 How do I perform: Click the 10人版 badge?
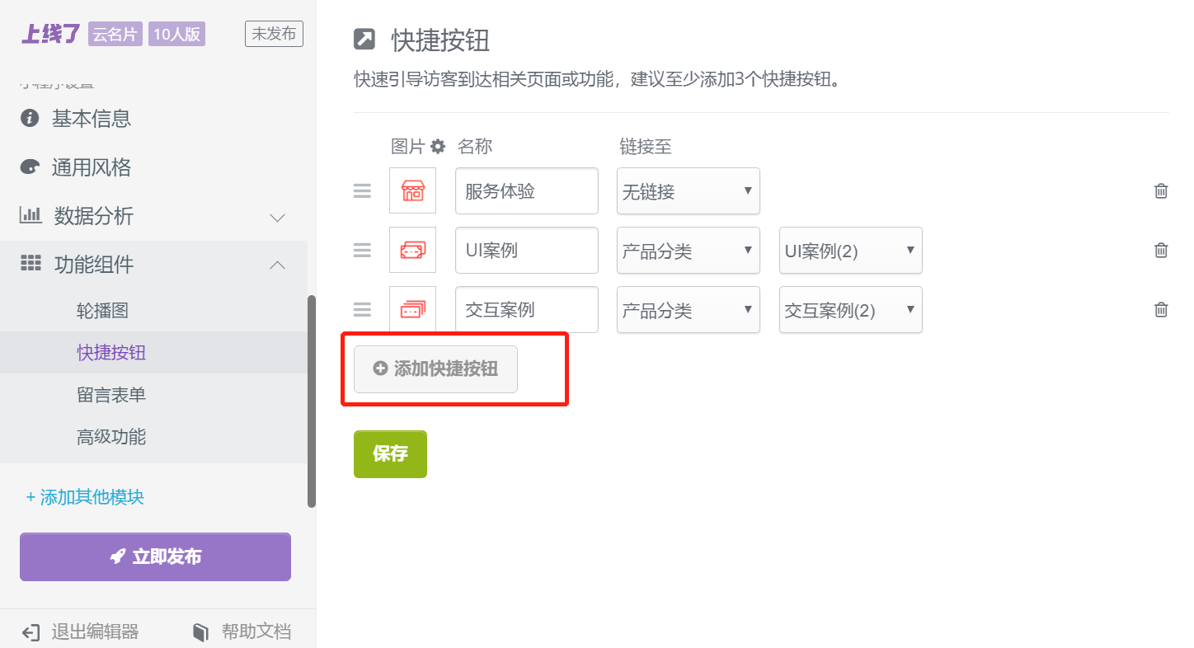tap(176, 34)
